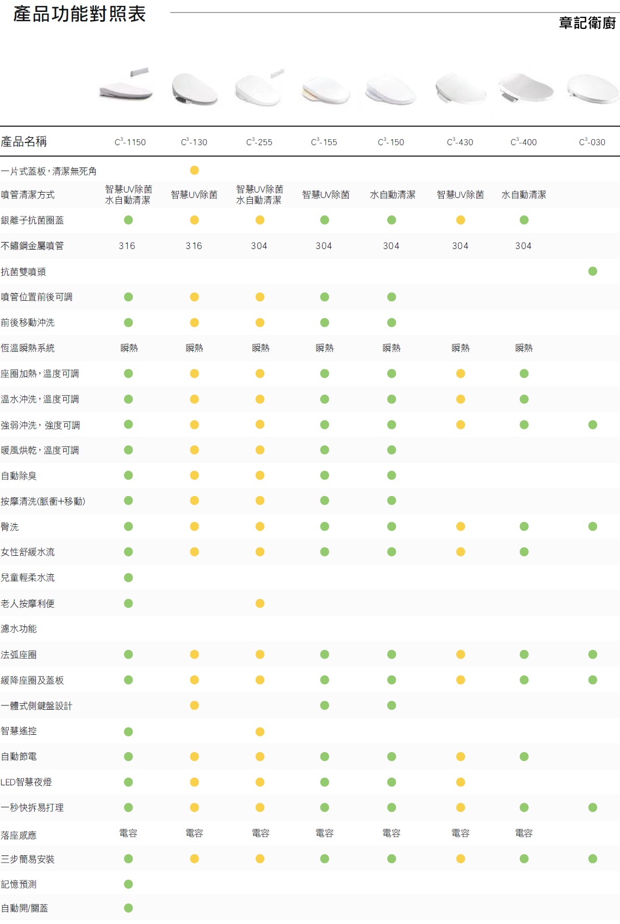Click the C³-430 toilet seat product image
This screenshot has height=924, width=620.
[461, 88]
